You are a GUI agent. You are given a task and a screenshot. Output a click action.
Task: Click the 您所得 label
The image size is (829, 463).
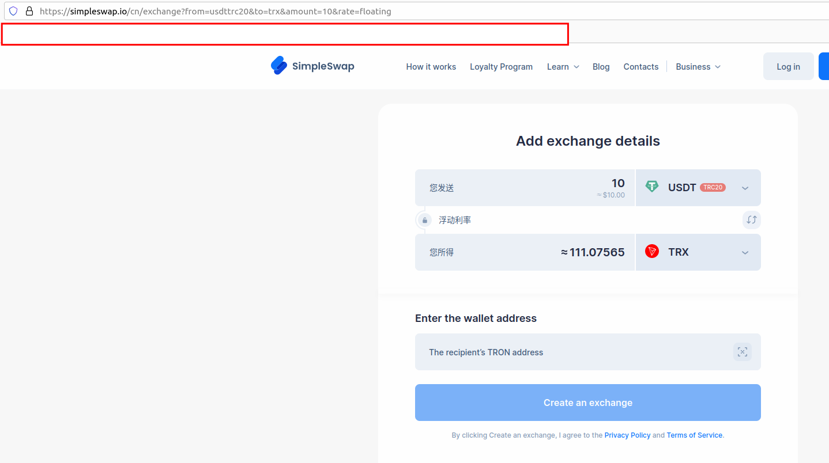coord(442,252)
